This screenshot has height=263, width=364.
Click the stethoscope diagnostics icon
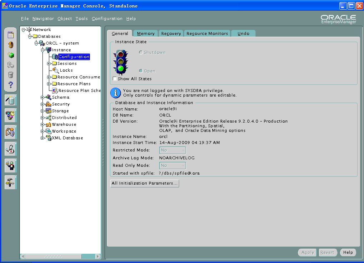point(10,149)
